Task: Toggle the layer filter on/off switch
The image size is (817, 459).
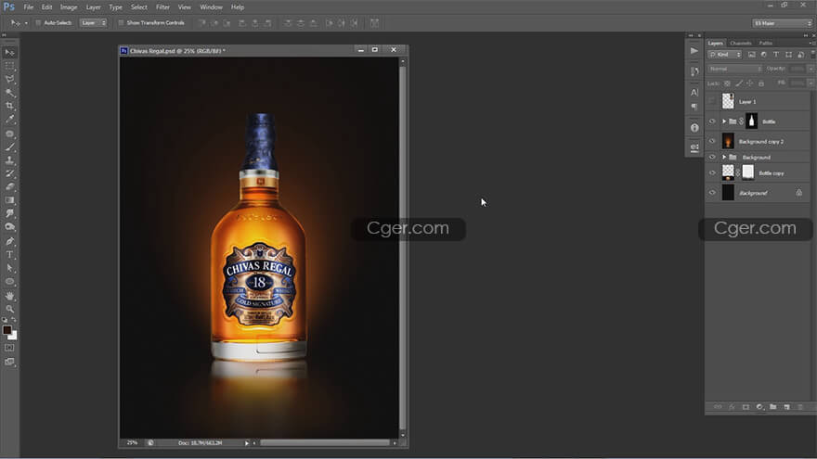Action: point(811,54)
